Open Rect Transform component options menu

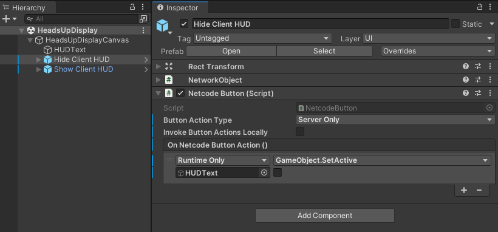pyautogui.click(x=489, y=66)
